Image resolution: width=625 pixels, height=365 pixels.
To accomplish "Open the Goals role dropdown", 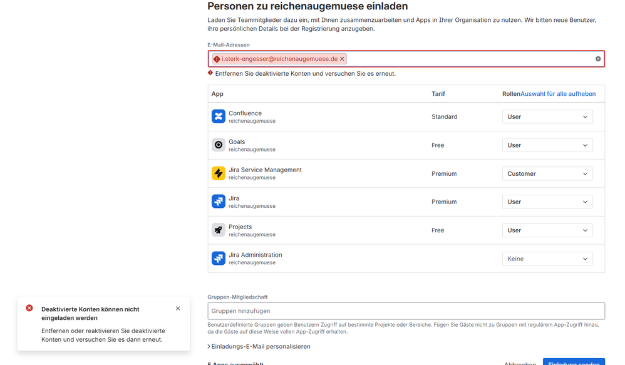I will (547, 145).
